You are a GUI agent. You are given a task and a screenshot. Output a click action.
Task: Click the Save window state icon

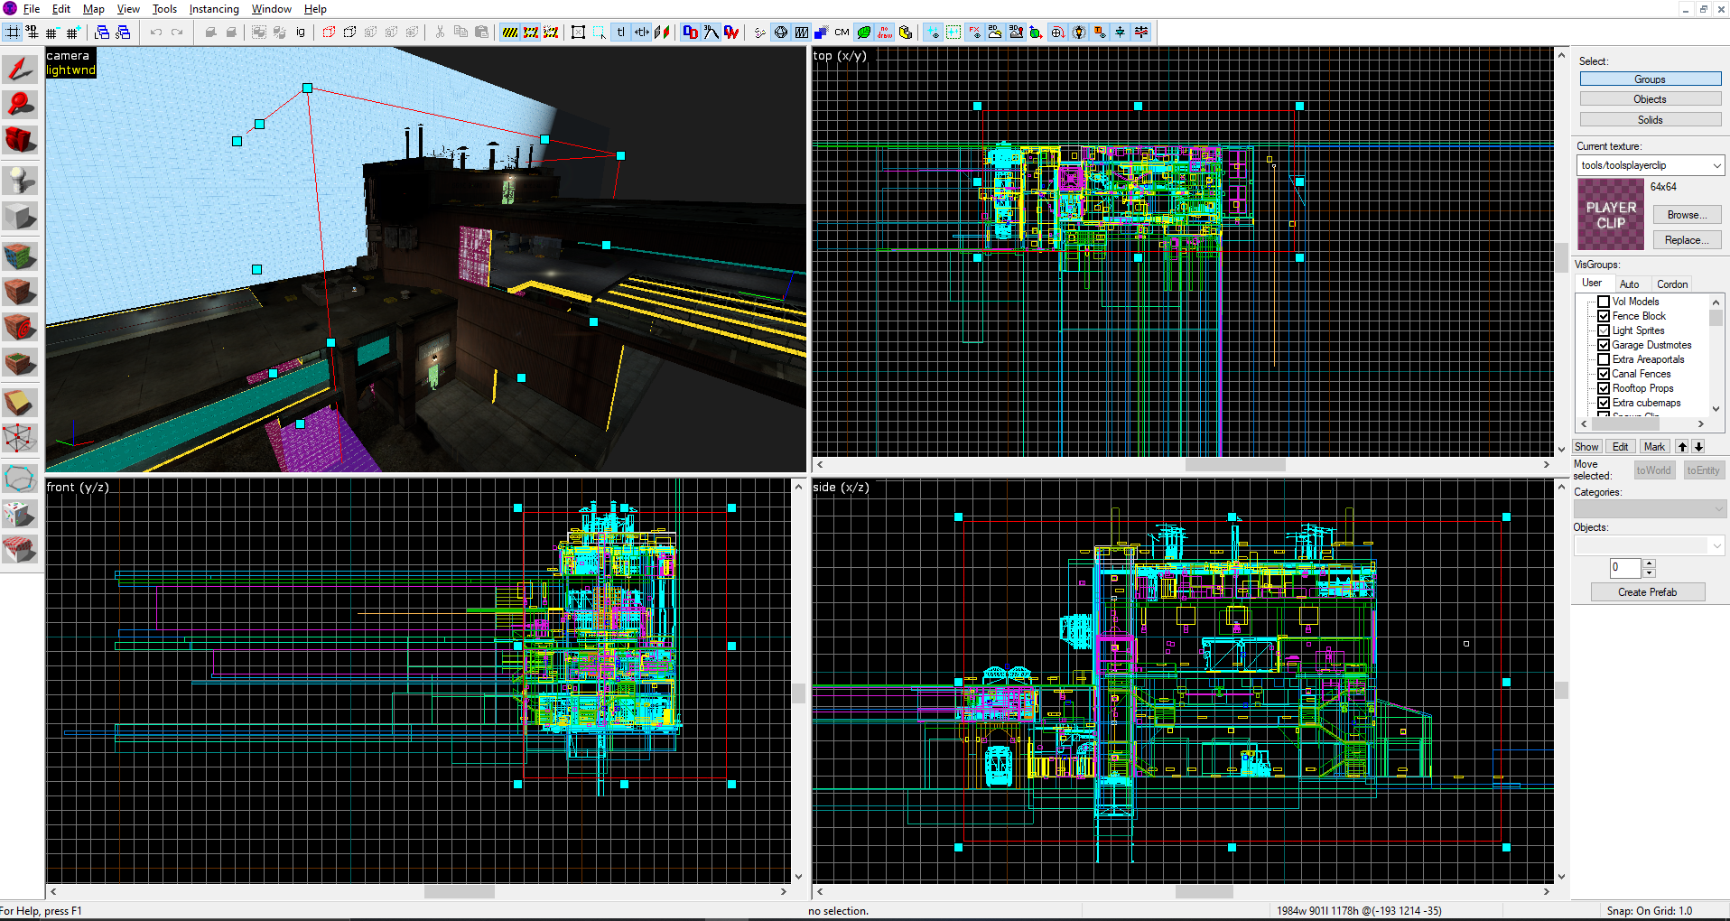(x=123, y=33)
